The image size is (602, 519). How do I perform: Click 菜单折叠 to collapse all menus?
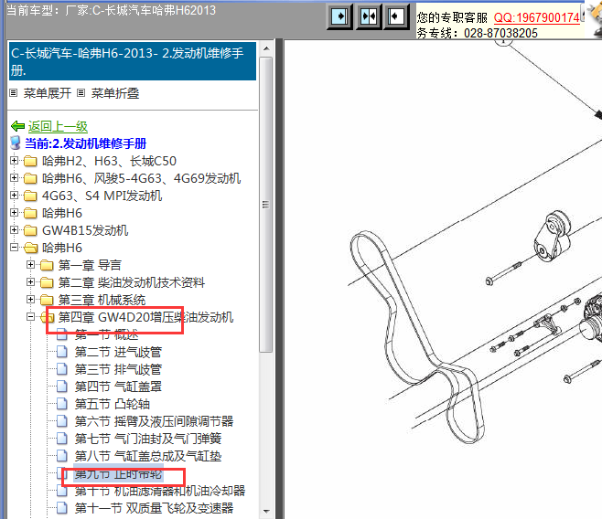click(114, 93)
